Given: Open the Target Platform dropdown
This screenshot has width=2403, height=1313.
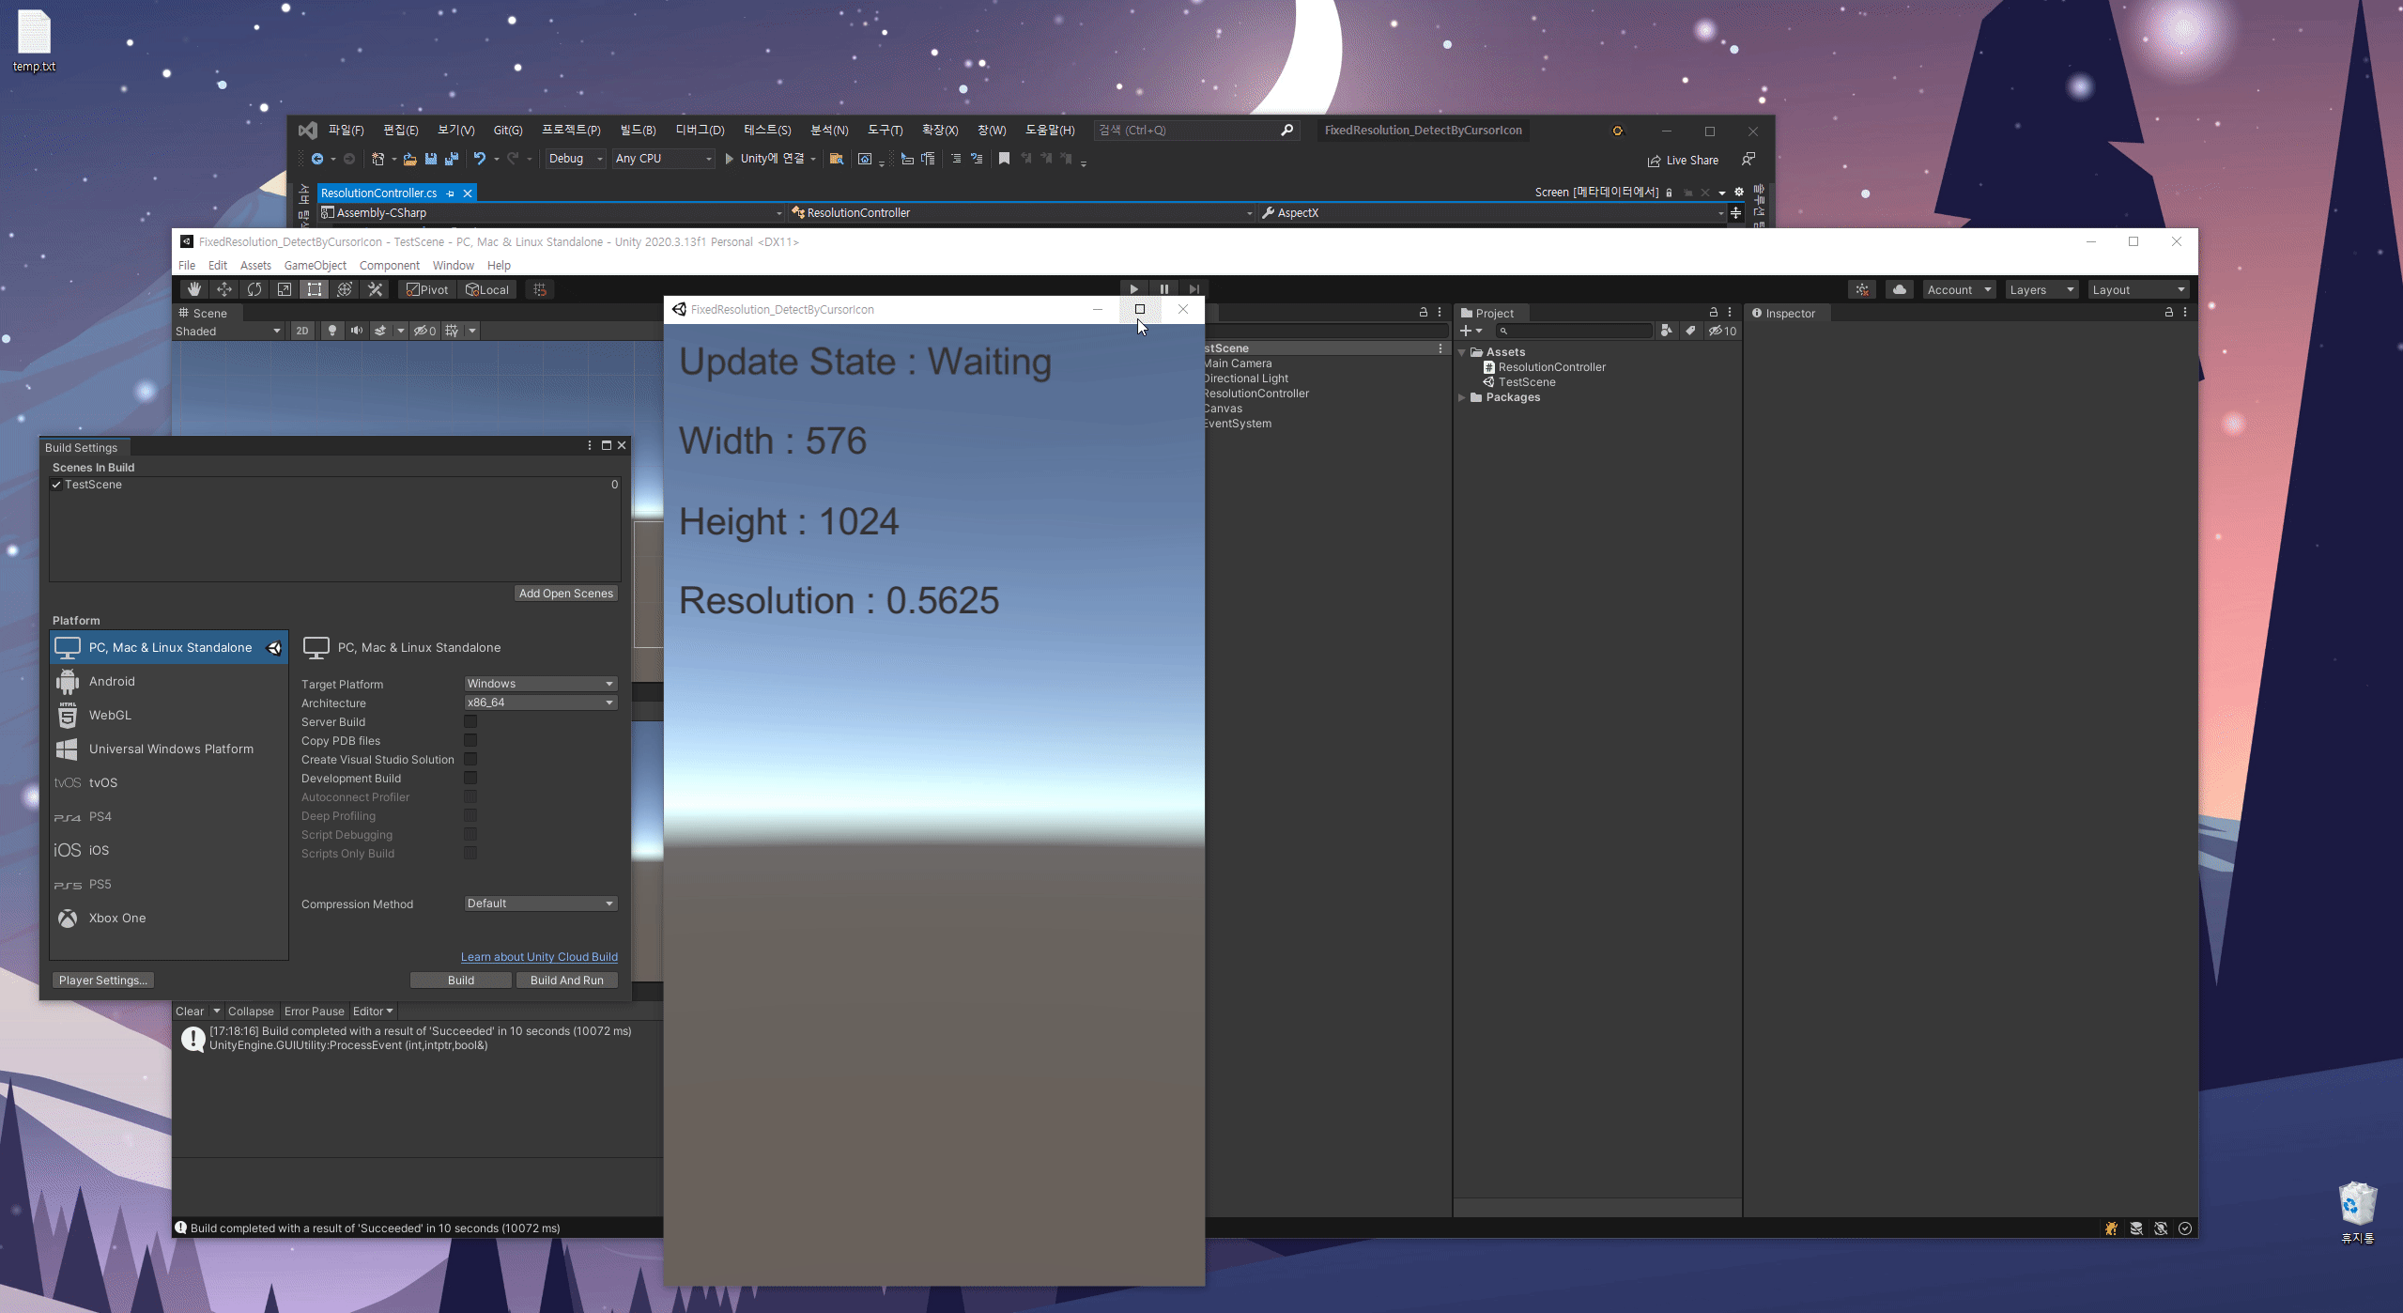Looking at the screenshot, I should pyautogui.click(x=540, y=684).
